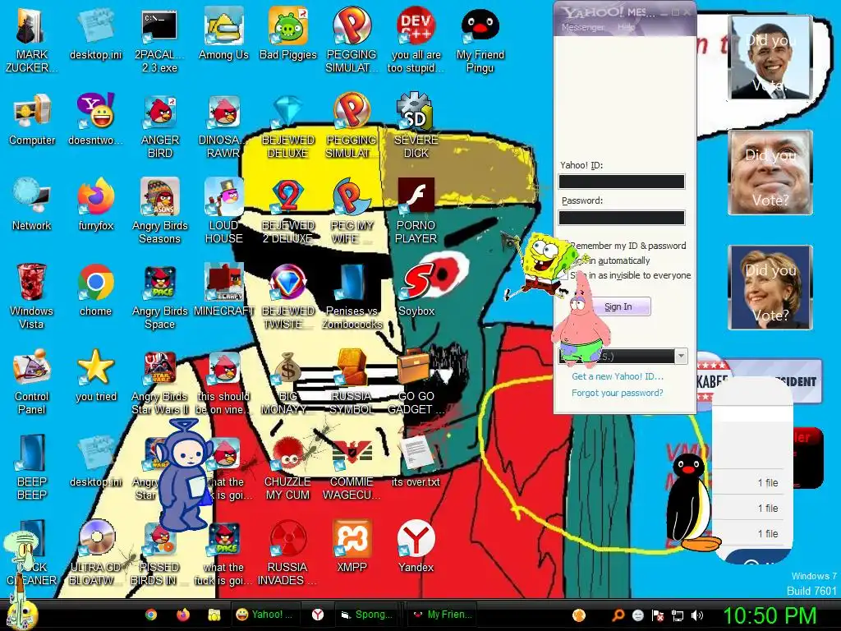Select the Computer desktop icon
Image resolution: width=841 pixels, height=631 pixels.
(32, 119)
